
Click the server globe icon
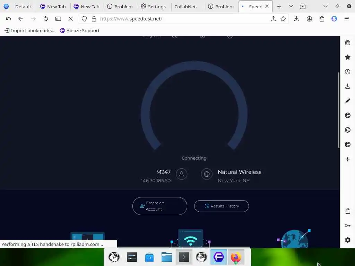(207, 174)
